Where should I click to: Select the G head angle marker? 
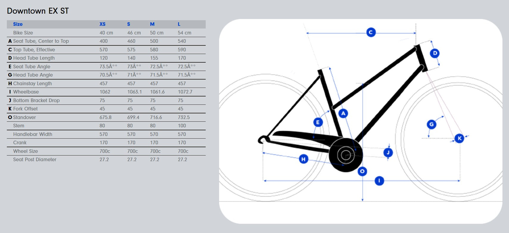coord(431,124)
